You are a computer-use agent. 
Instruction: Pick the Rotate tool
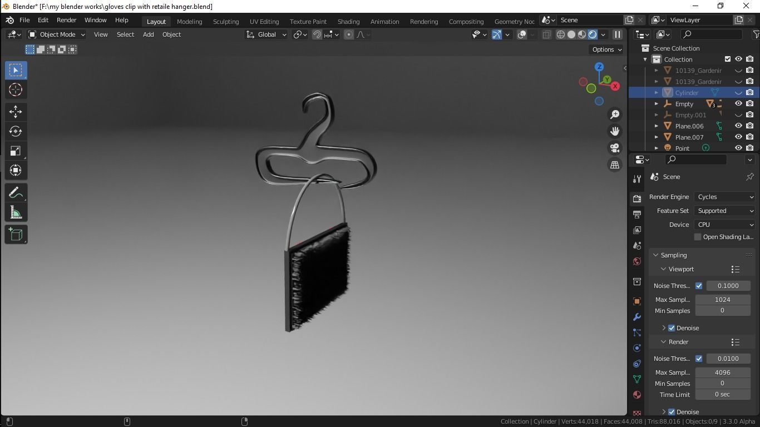16,131
